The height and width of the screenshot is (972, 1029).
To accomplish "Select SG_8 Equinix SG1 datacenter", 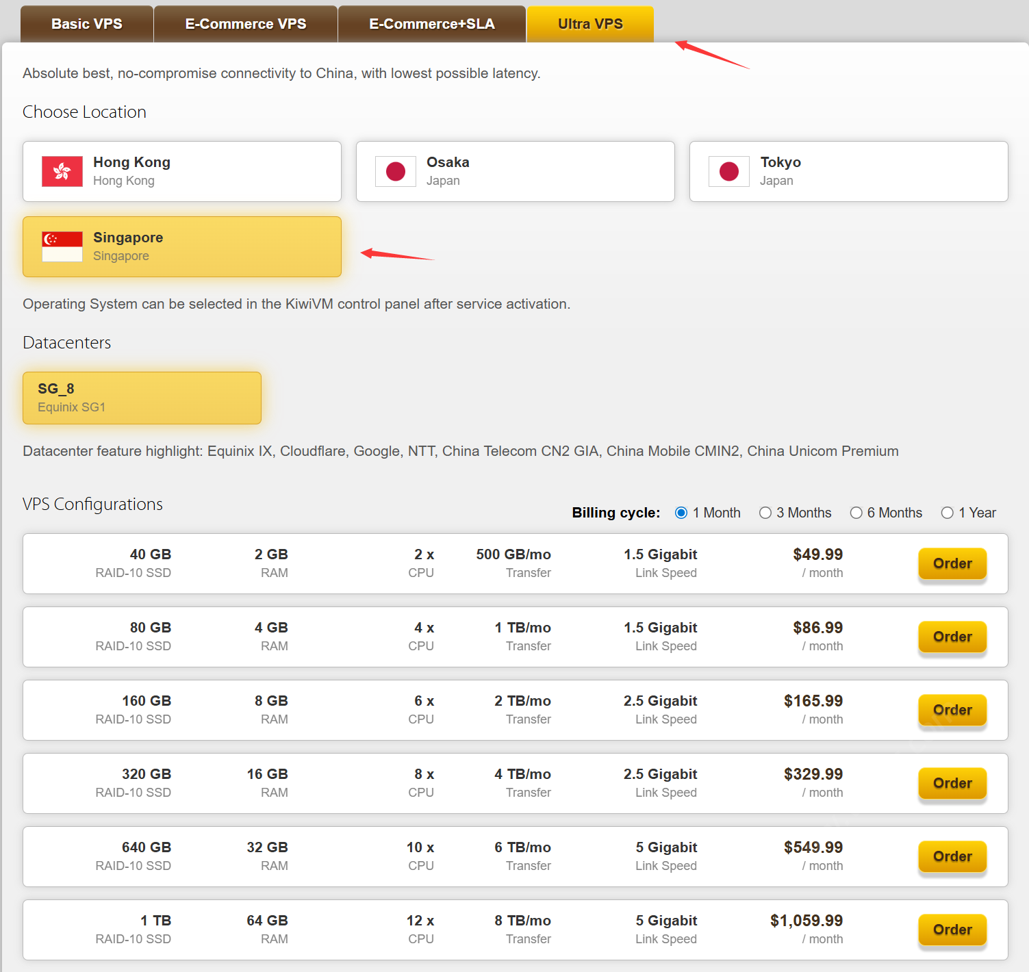I will pyautogui.click(x=142, y=398).
